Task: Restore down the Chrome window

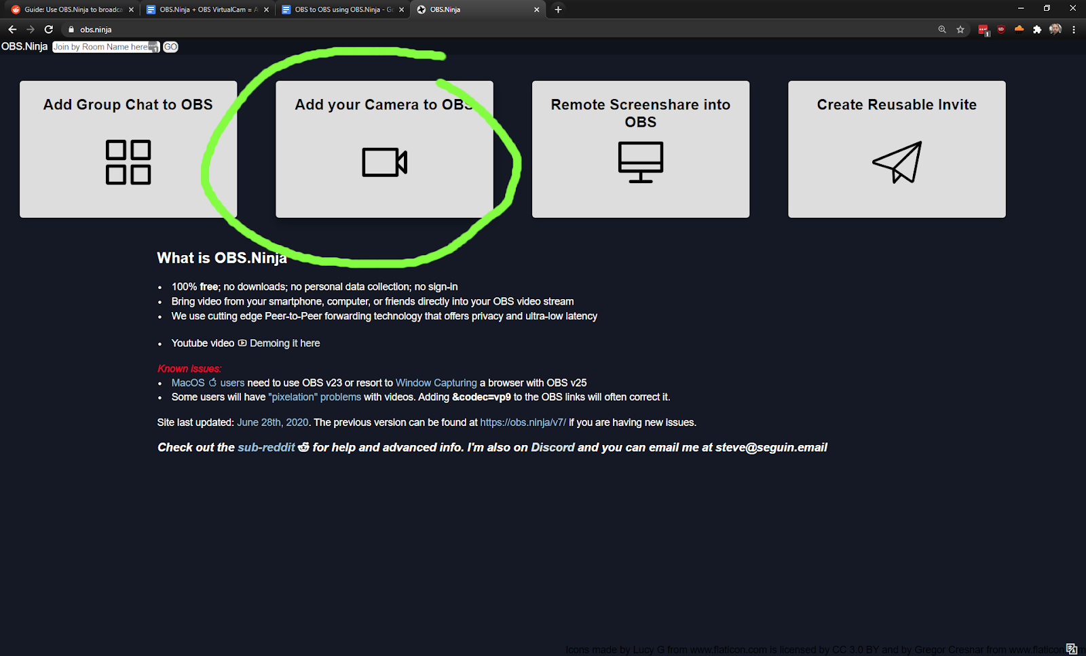Action: pyautogui.click(x=1047, y=8)
